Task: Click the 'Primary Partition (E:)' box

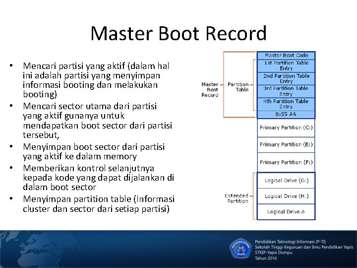Action: tap(286, 145)
